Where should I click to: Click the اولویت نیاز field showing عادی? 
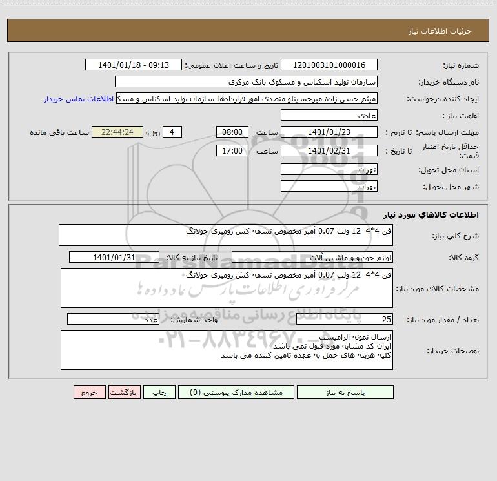coord(329,115)
